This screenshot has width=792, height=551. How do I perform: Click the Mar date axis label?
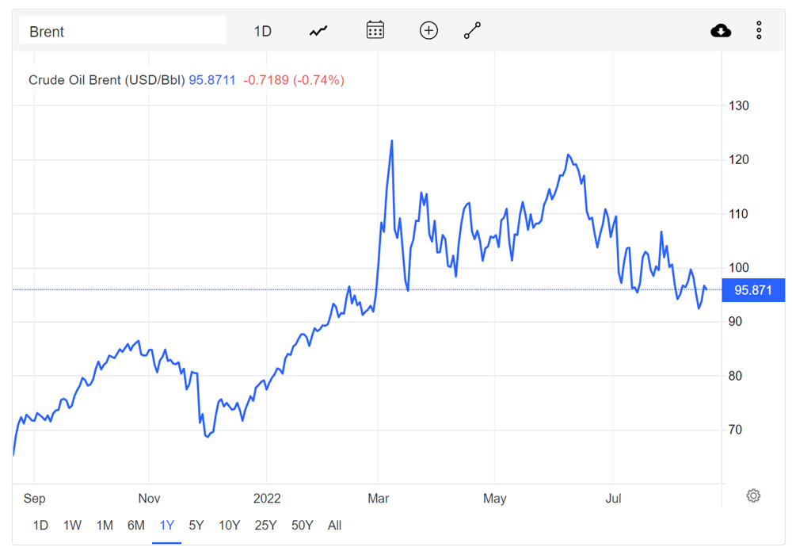tap(379, 499)
